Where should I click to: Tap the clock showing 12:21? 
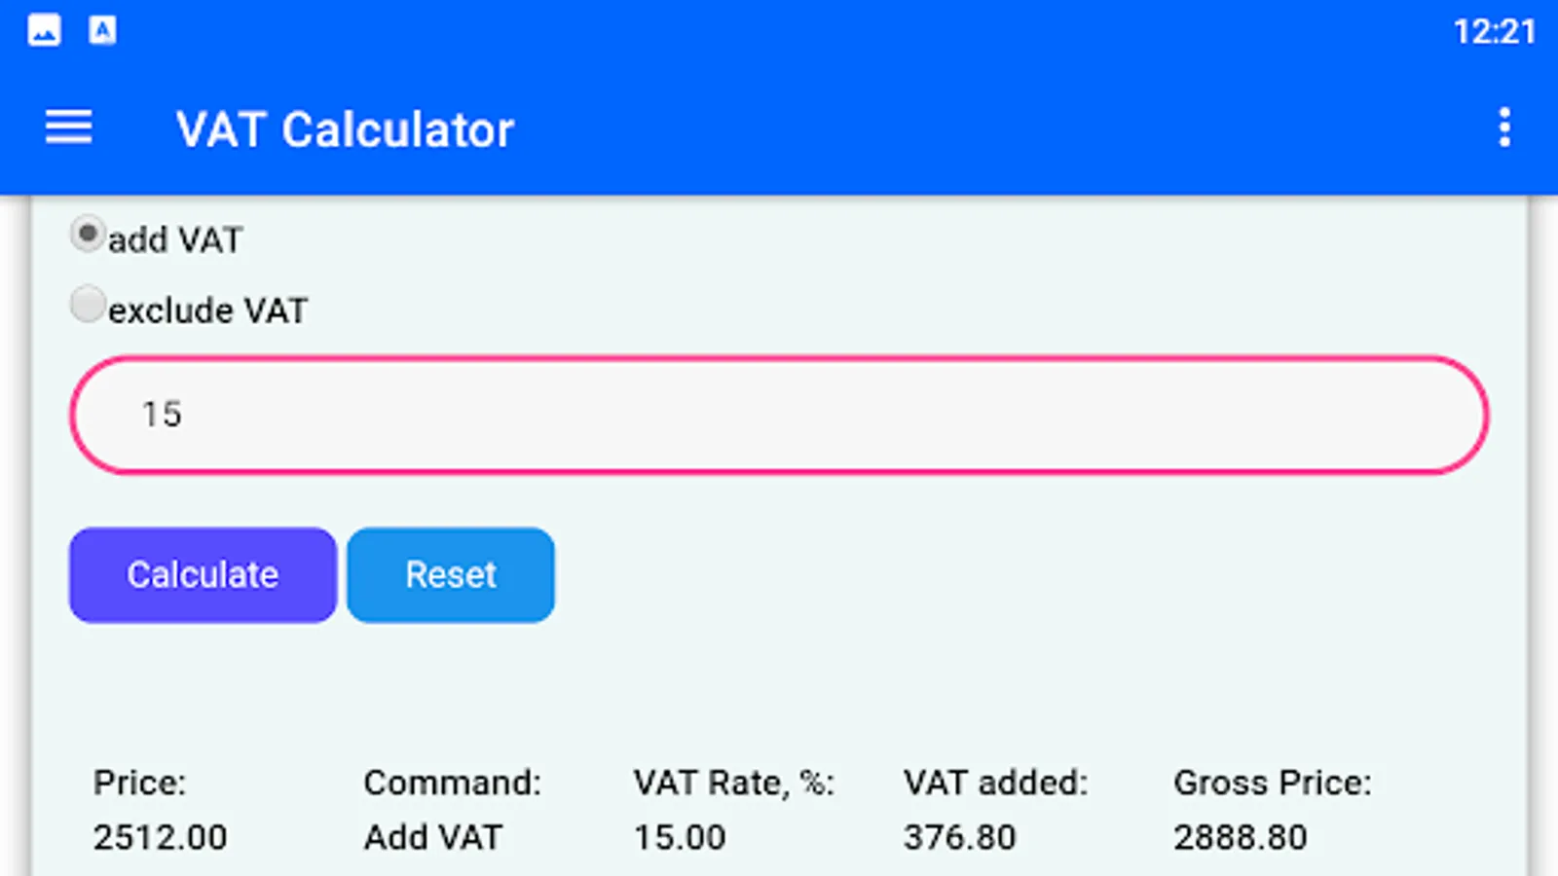pos(1494,32)
